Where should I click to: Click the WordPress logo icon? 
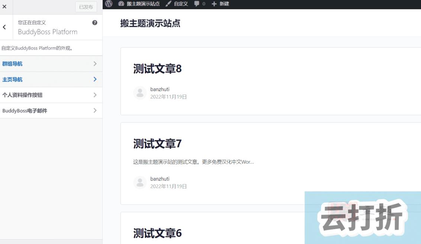click(109, 4)
